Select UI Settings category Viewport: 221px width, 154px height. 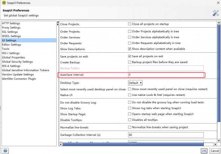click(x=29, y=40)
